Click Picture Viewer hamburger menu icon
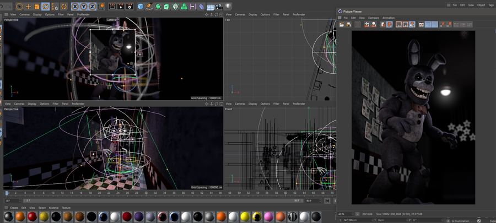 tap(339, 18)
